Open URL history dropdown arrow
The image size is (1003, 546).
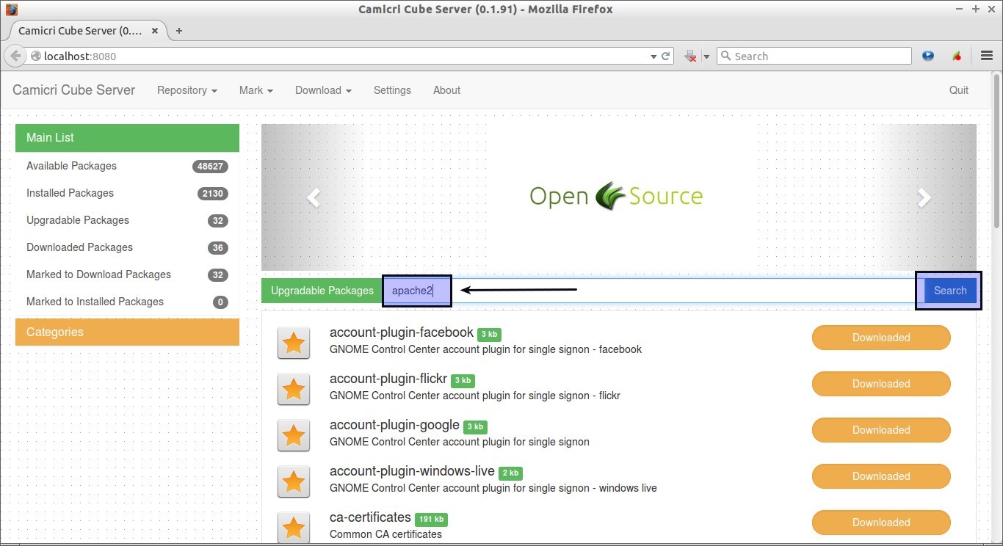653,57
